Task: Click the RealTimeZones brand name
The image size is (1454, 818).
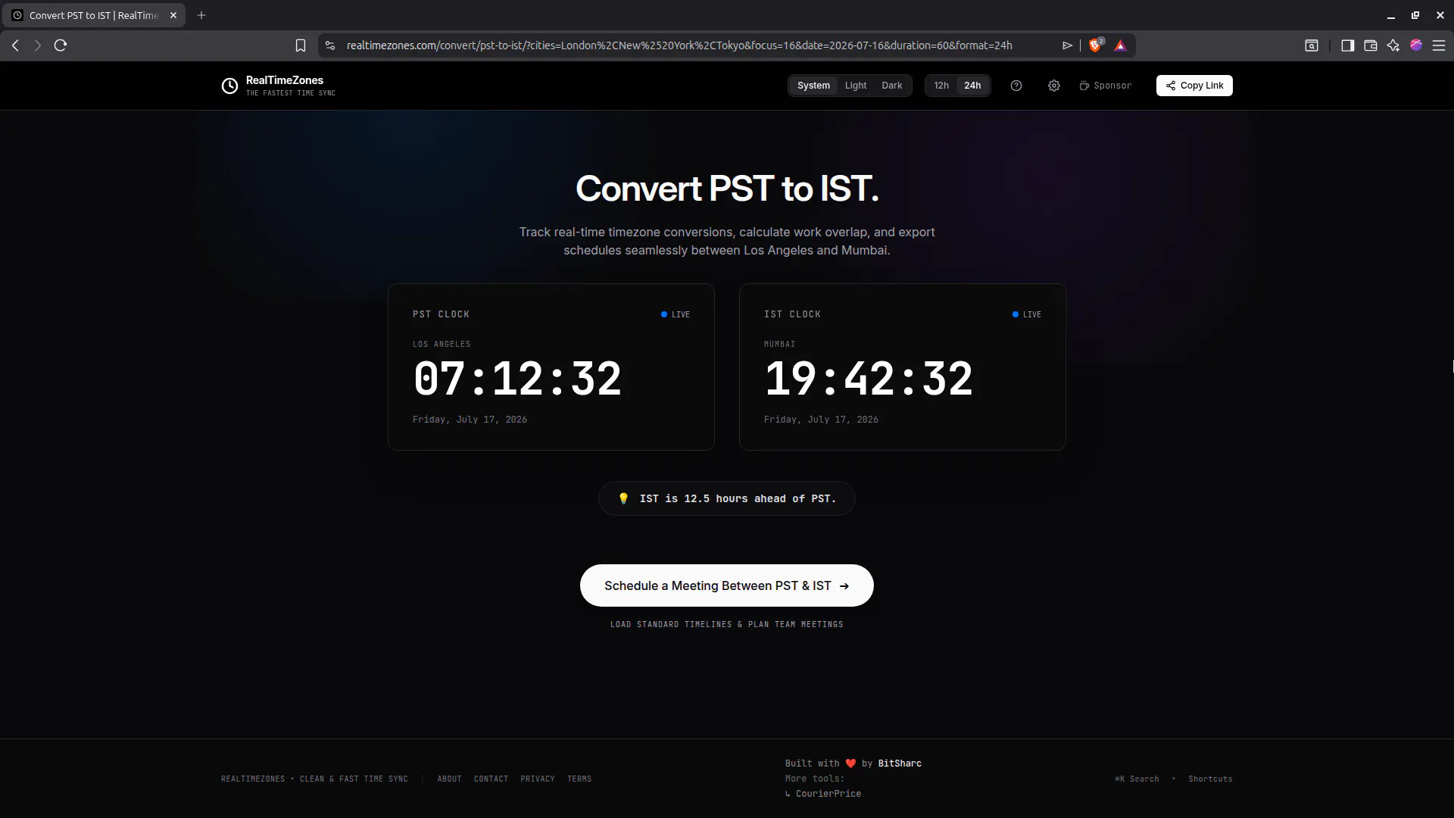Action: (285, 80)
